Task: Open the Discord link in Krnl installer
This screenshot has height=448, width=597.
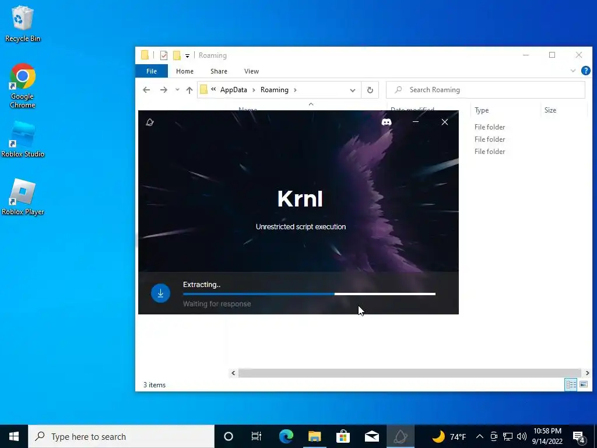Action: 387,122
